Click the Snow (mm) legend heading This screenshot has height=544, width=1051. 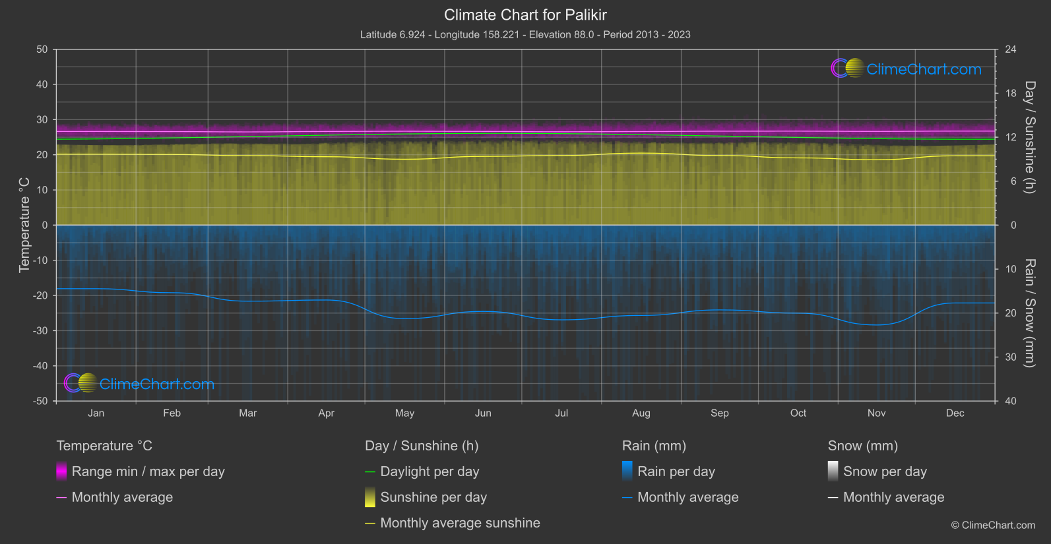[x=863, y=446]
